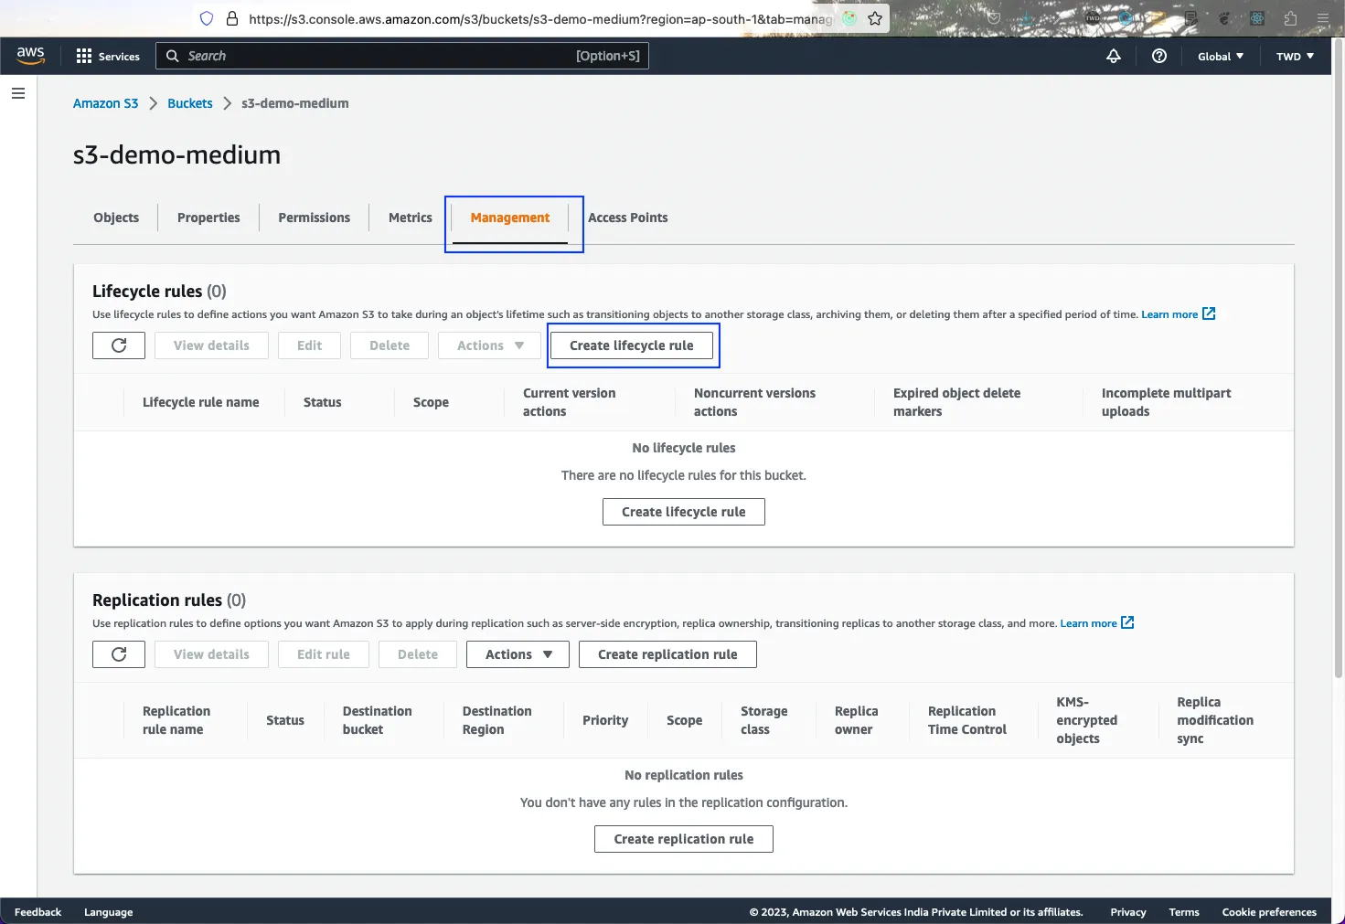Viewport: 1345px width, 924px height.
Task: Switch to the Objects tab
Action: (116, 218)
